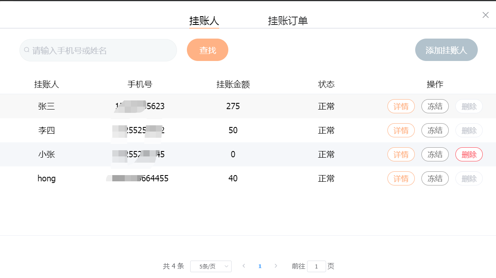The width and height of the screenshot is (496, 278).
Task: Delete the 小张 account entry
Action: coord(469,155)
